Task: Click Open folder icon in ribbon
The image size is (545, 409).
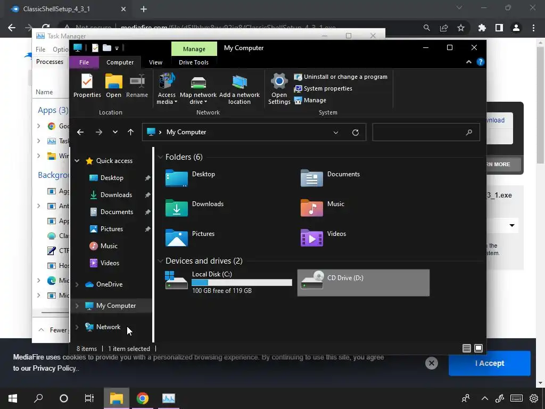Action: click(x=114, y=86)
